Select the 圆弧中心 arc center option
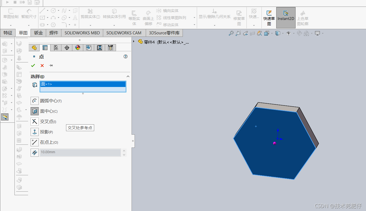Screen dimensions: 366x211 pyautogui.click(x=35, y=101)
